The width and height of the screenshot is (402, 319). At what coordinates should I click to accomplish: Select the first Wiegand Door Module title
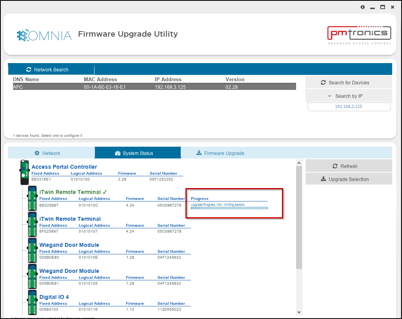69,245
